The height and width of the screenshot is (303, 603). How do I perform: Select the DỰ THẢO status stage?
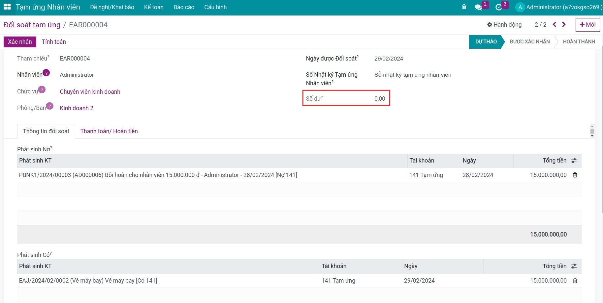point(486,42)
